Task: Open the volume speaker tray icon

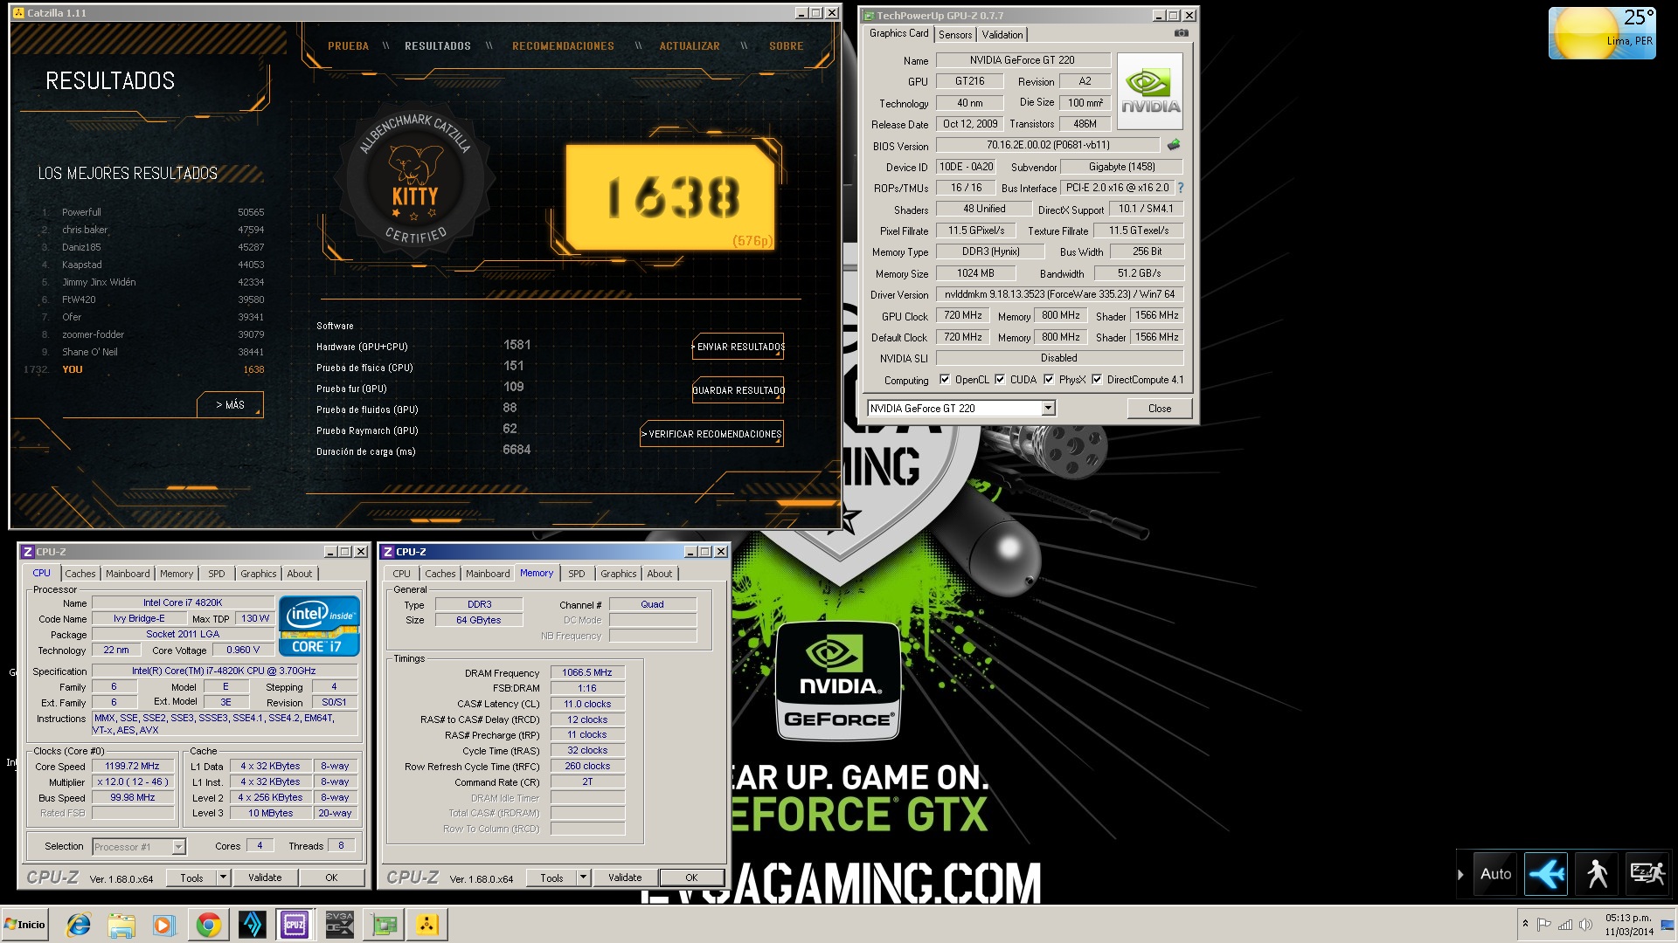Action: [x=1584, y=925]
